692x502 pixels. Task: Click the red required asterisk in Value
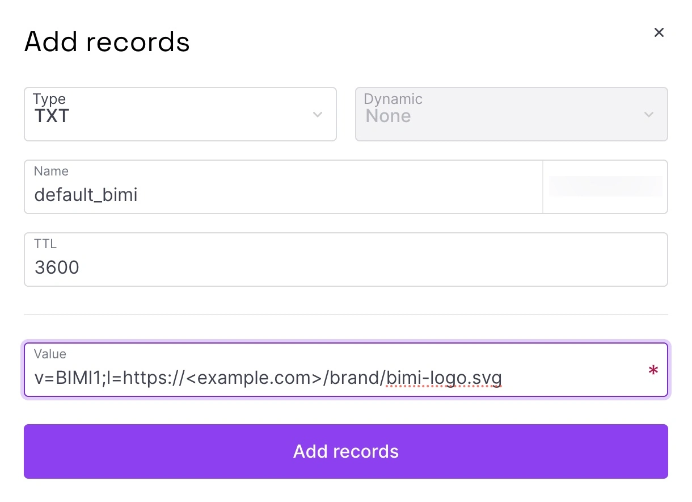tap(653, 372)
